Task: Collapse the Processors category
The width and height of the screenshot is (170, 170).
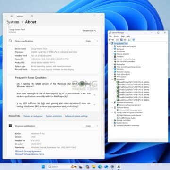Action: point(112,79)
